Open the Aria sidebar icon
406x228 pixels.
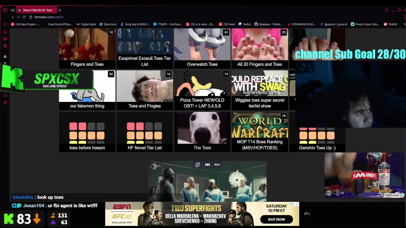(x=5, y=56)
